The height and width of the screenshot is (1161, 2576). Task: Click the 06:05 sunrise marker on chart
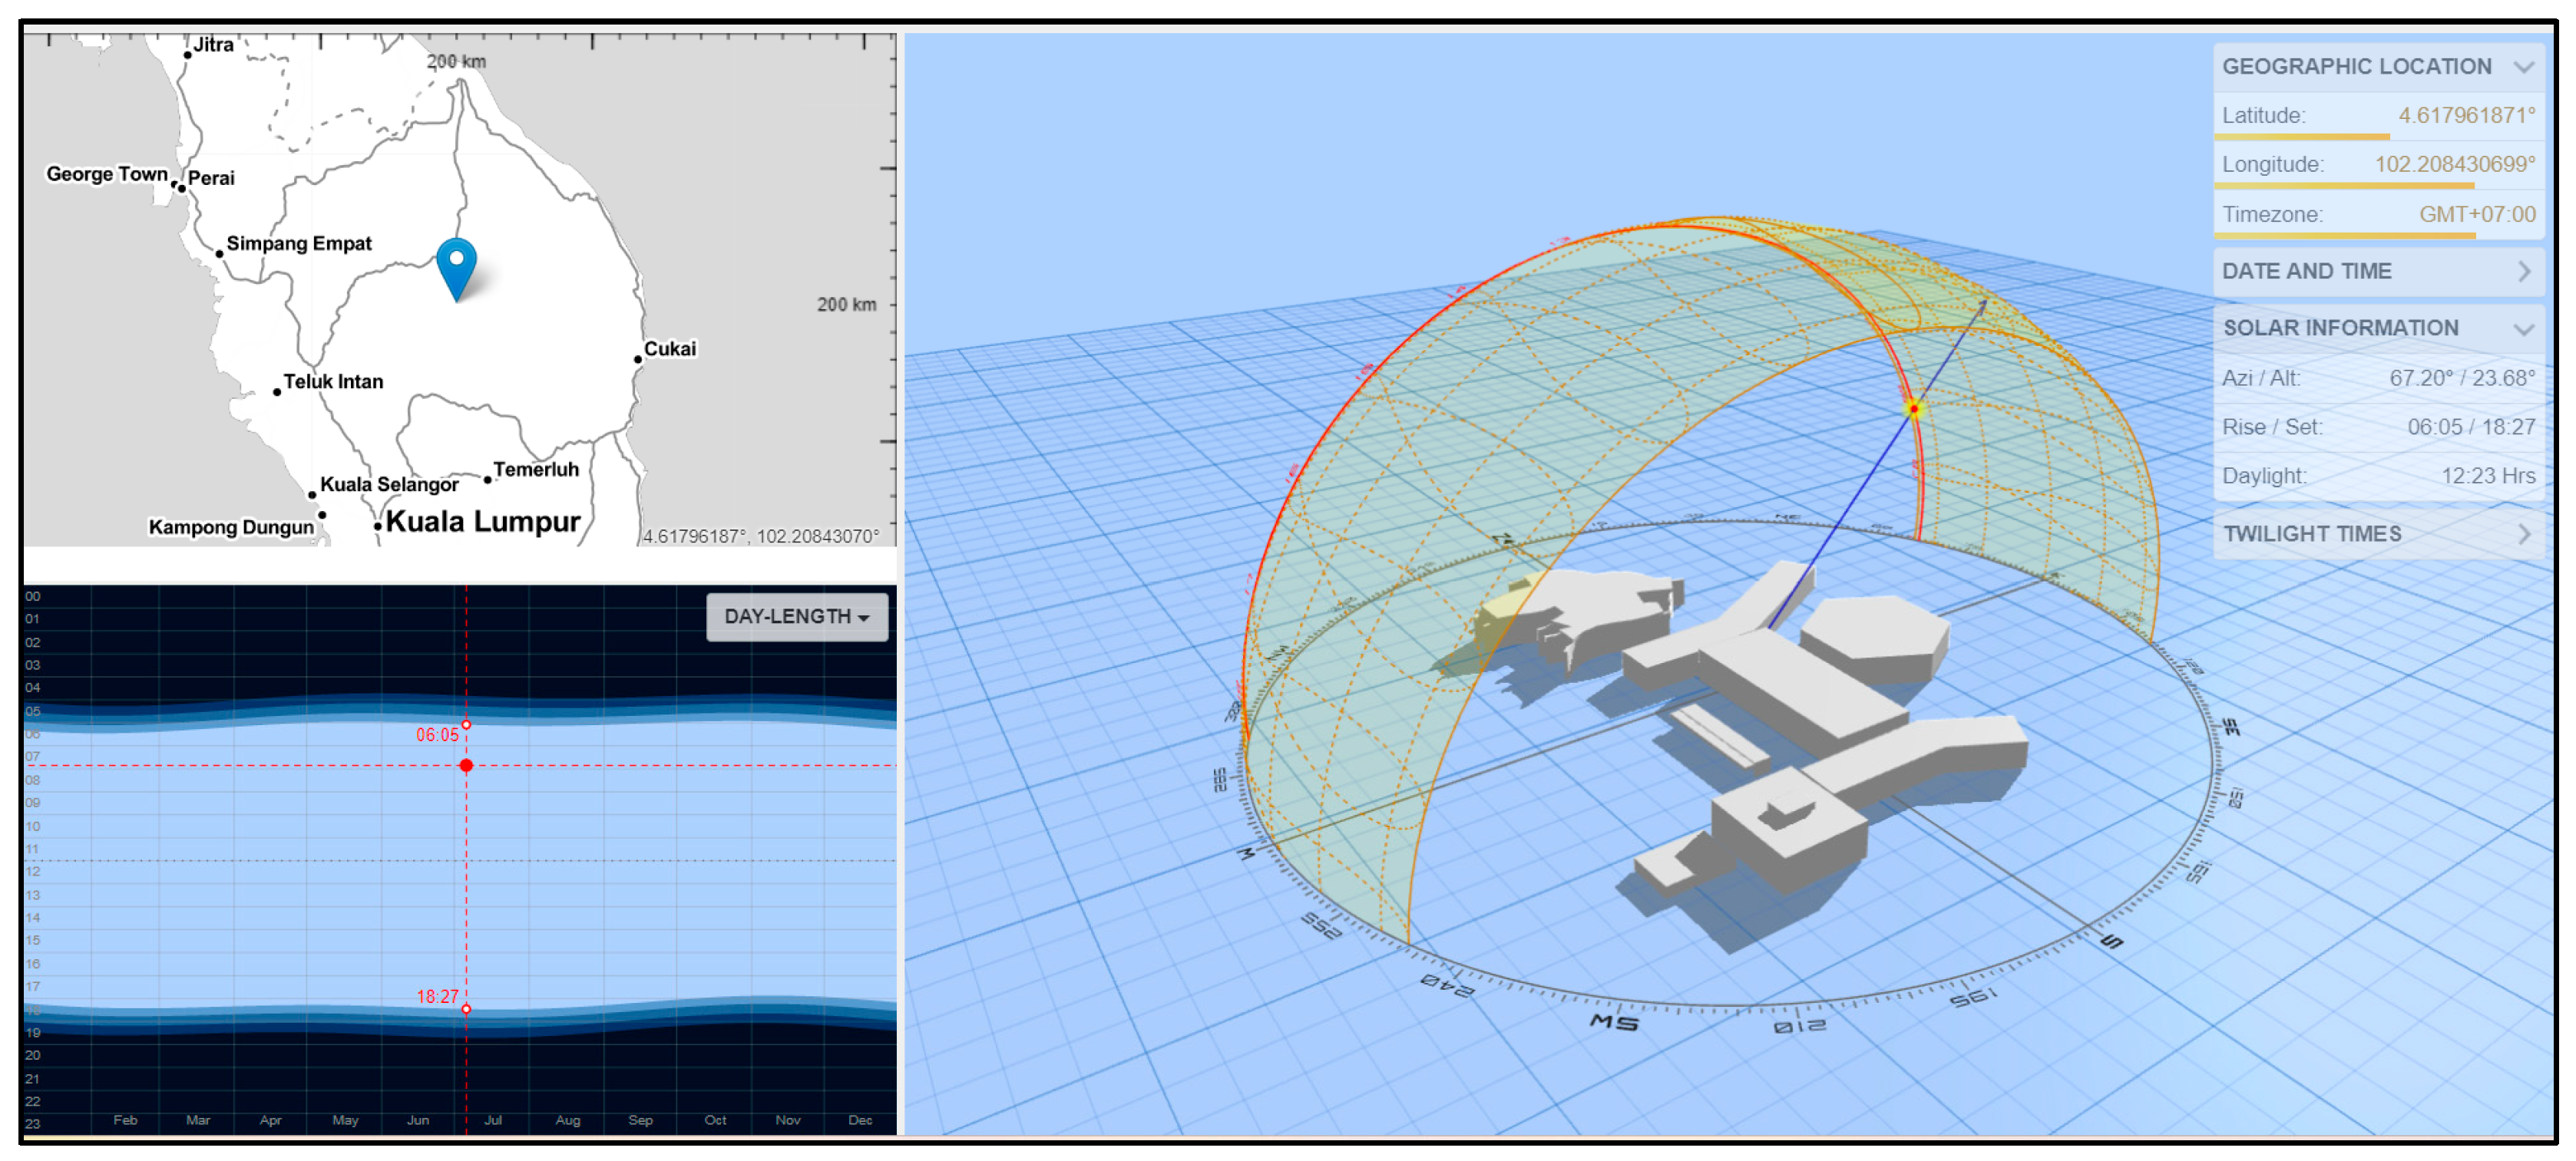pyautogui.click(x=466, y=724)
